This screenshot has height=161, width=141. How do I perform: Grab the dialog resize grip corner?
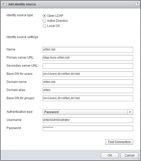click(139, 159)
